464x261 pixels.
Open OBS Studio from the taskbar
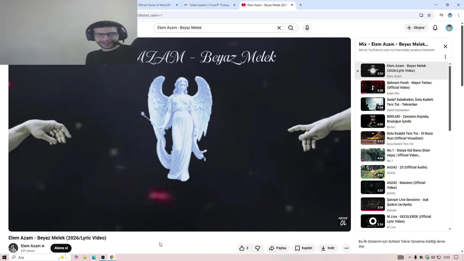tap(103, 257)
